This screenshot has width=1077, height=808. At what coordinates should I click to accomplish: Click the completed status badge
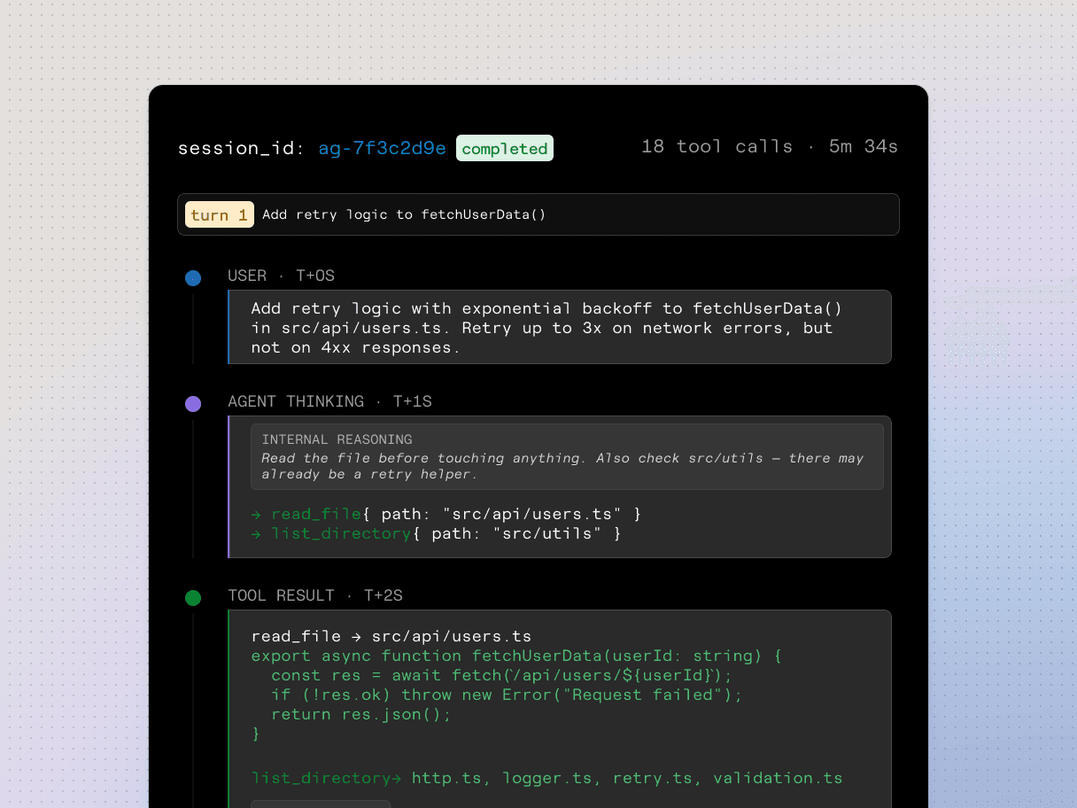coord(505,148)
